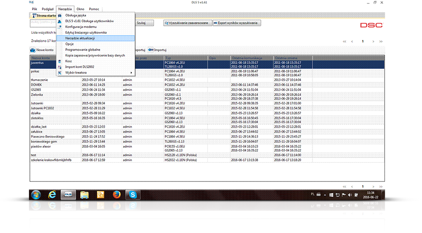Screen dimensions: 422x233
Task: Open the Plik menu
Action: [x=34, y=9]
